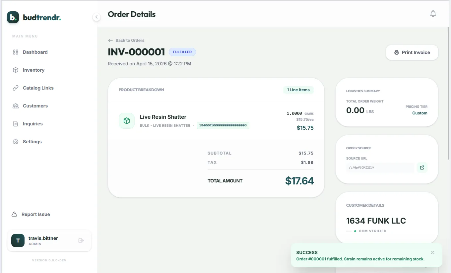Click the Back to Orders link

point(126,40)
